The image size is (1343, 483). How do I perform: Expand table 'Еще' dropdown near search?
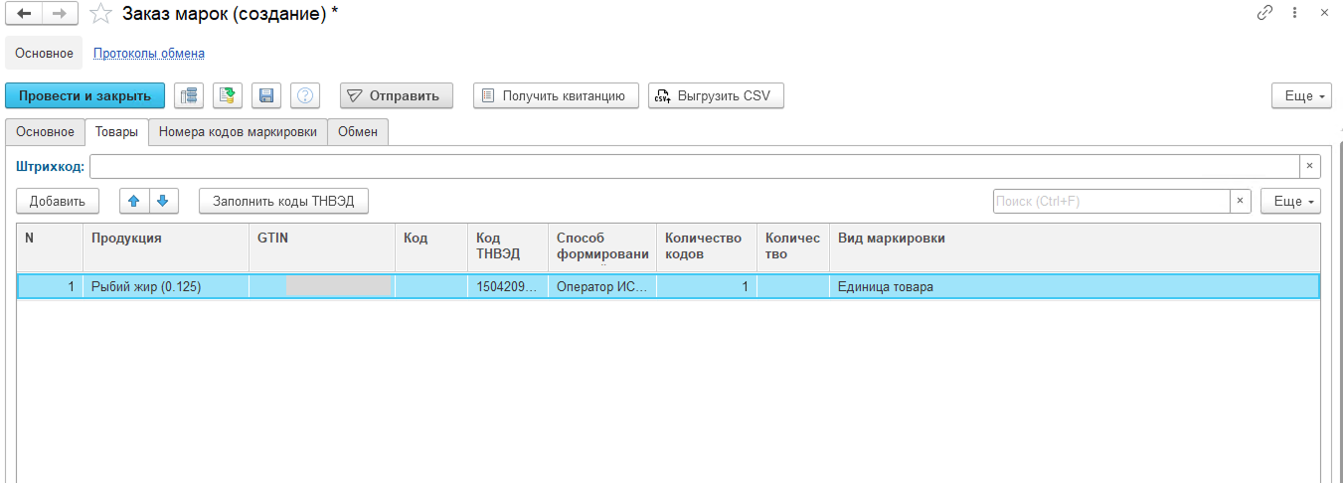pyautogui.click(x=1289, y=201)
